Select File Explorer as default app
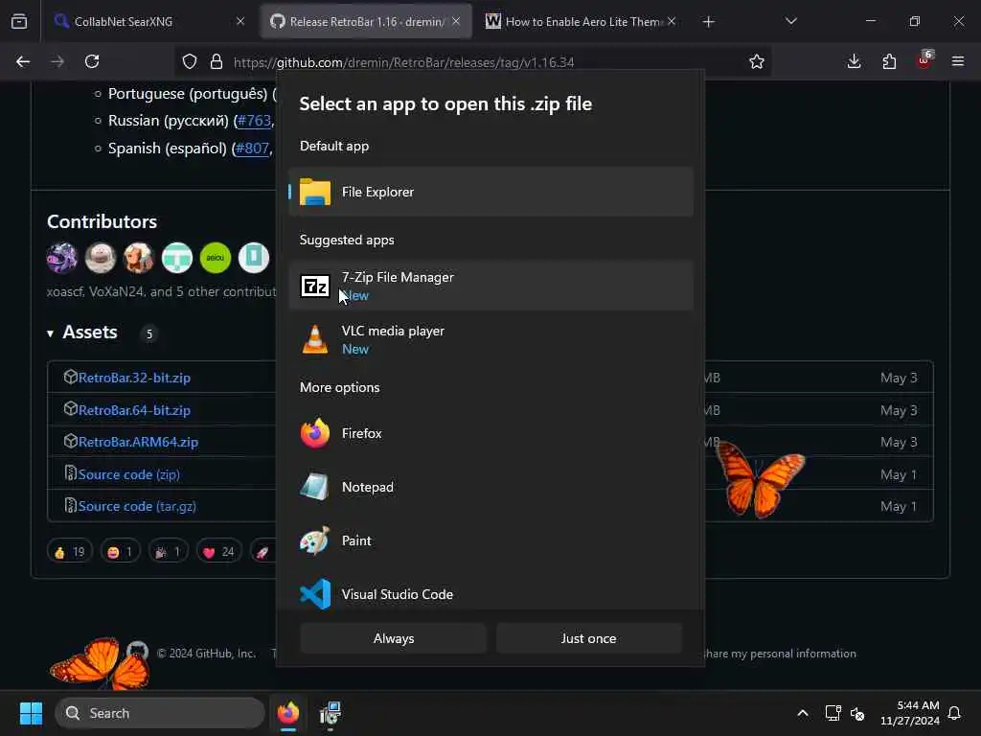 pyautogui.click(x=490, y=192)
